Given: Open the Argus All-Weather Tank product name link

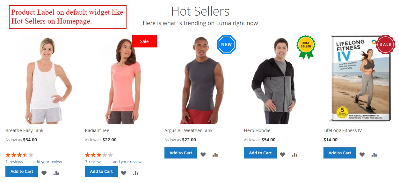Looking at the screenshot, I should tap(188, 130).
